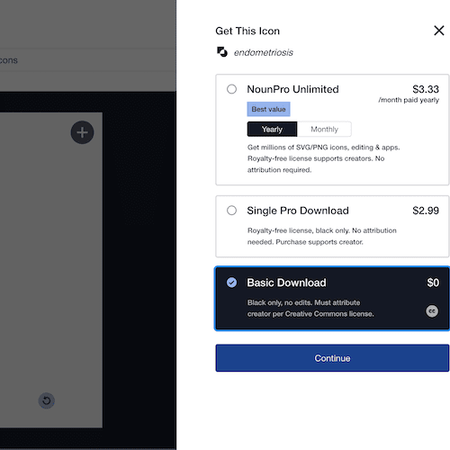
Task: Click the circular reset arrow icon
Action: click(47, 400)
